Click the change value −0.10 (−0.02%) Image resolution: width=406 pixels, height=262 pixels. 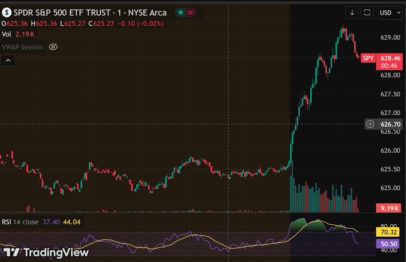(x=140, y=24)
